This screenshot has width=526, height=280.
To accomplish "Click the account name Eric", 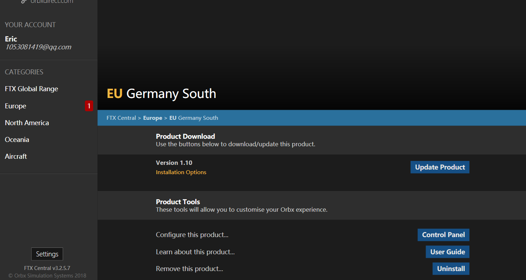I will pos(11,39).
